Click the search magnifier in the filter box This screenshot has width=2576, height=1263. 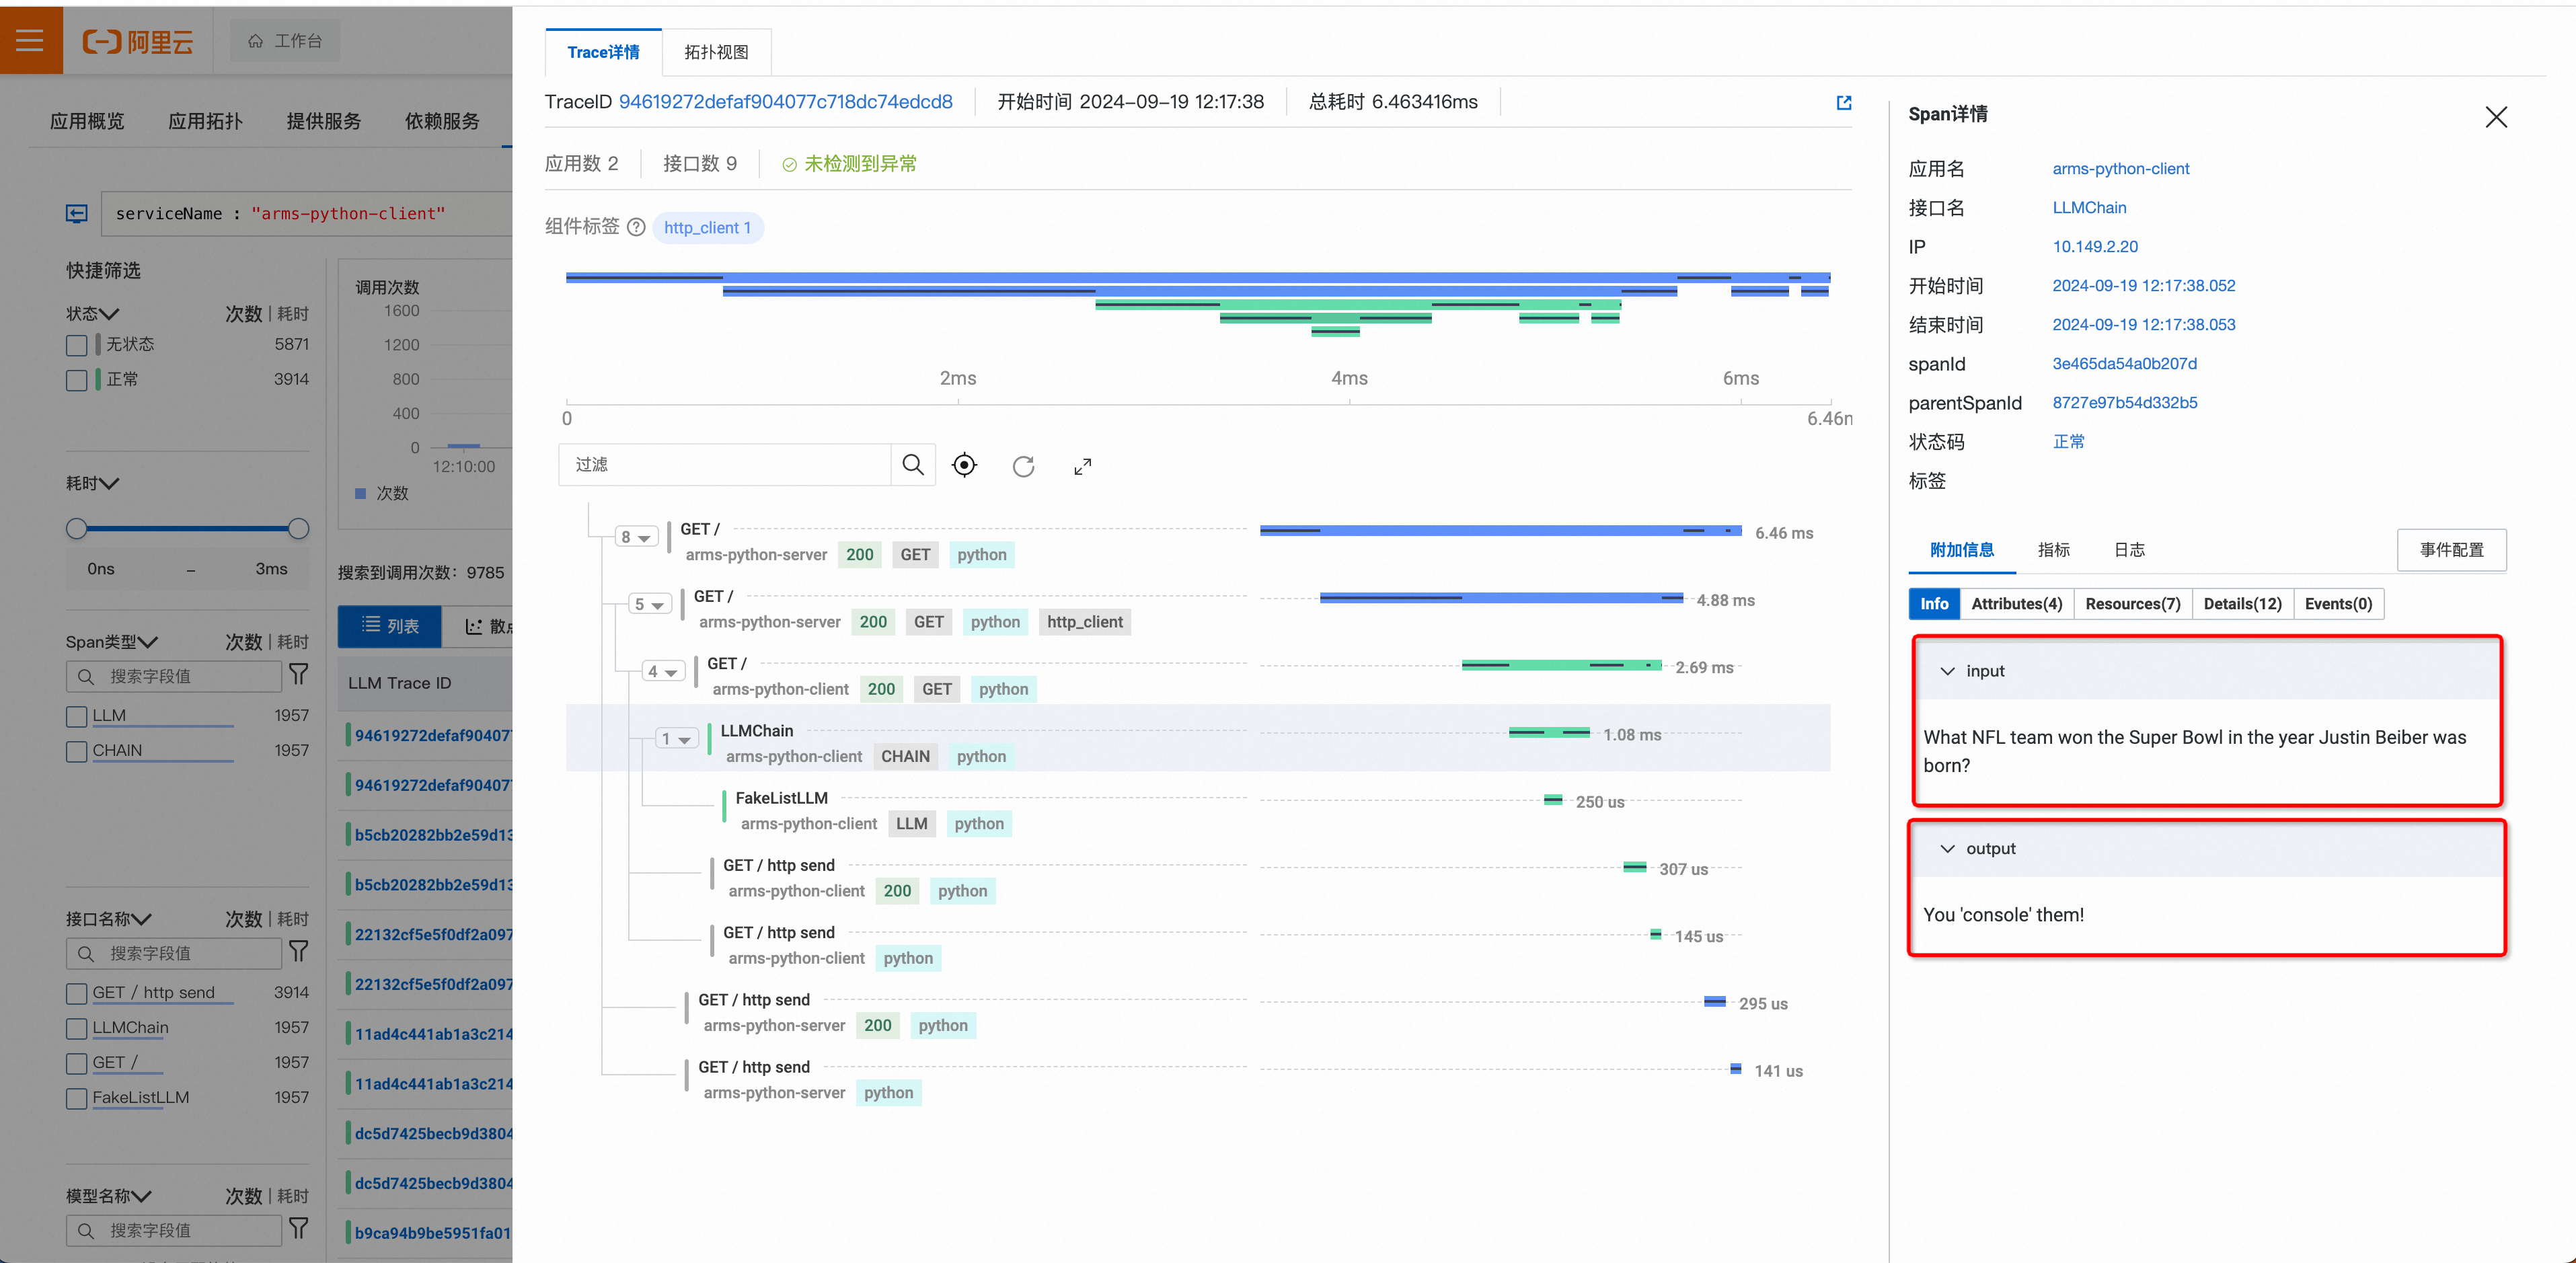pyautogui.click(x=912, y=465)
